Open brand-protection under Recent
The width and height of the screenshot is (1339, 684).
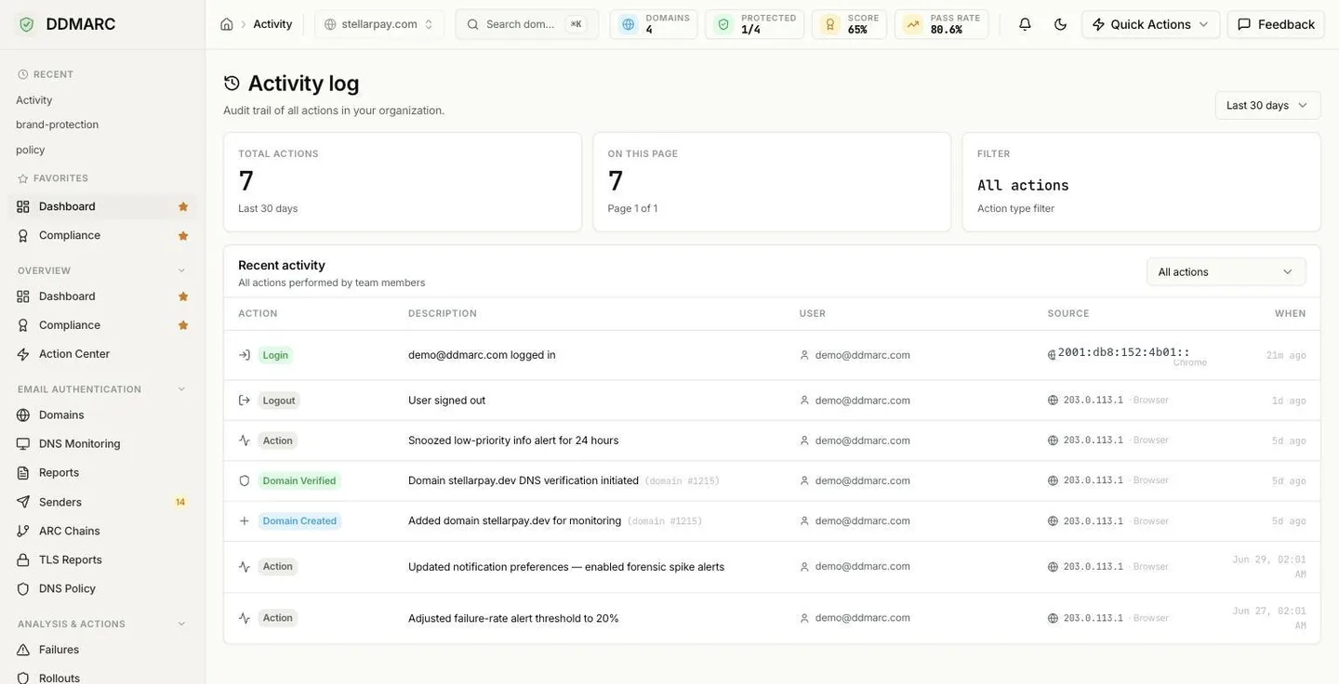(58, 125)
